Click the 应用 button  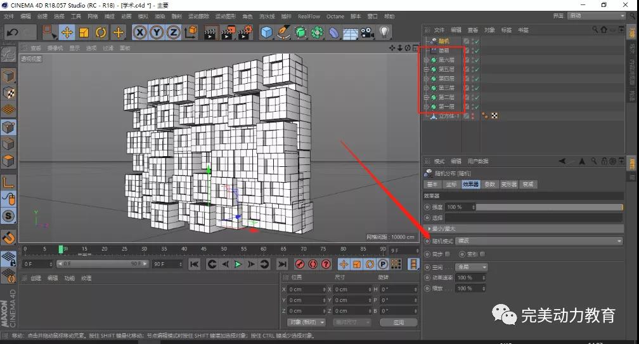coord(398,322)
